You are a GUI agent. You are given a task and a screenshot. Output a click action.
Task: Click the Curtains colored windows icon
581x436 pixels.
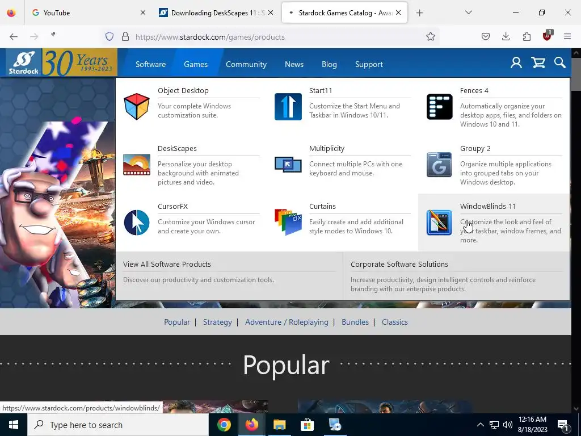click(288, 222)
